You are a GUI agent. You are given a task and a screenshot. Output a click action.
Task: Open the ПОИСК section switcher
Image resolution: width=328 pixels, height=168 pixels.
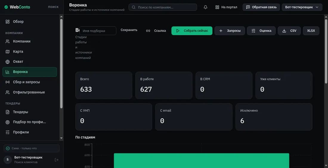(x=53, y=7)
